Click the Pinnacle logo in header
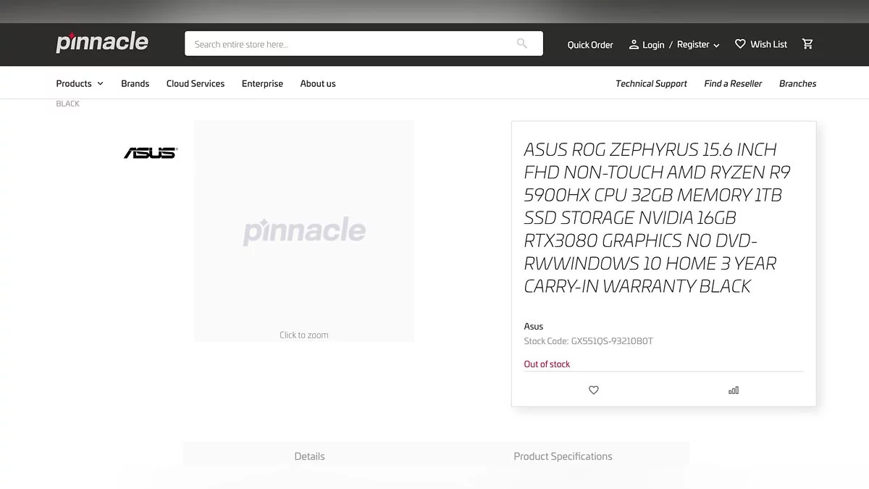The height and width of the screenshot is (489, 869). tap(102, 43)
